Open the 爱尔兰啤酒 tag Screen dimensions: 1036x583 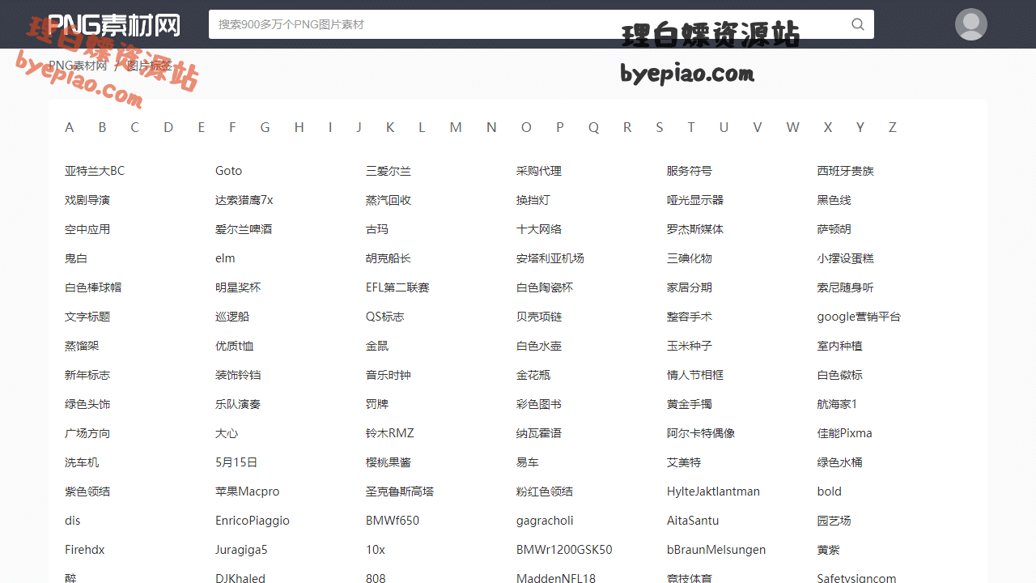coord(244,229)
